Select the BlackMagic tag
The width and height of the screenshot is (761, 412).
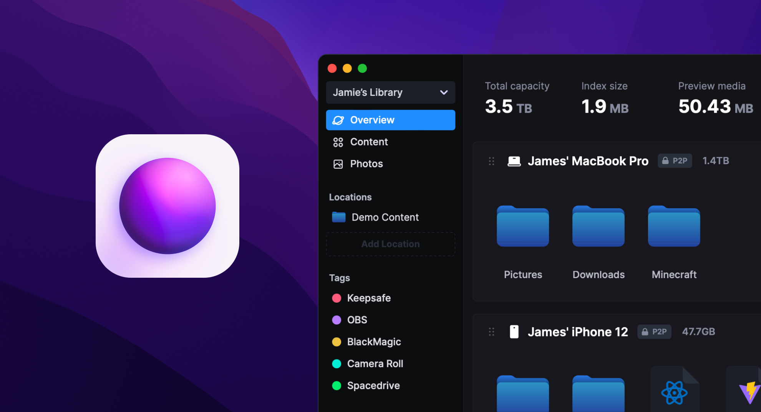click(x=374, y=342)
